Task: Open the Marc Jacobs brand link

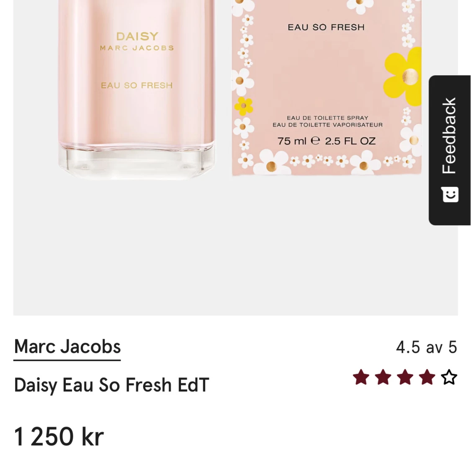Action: click(x=67, y=347)
